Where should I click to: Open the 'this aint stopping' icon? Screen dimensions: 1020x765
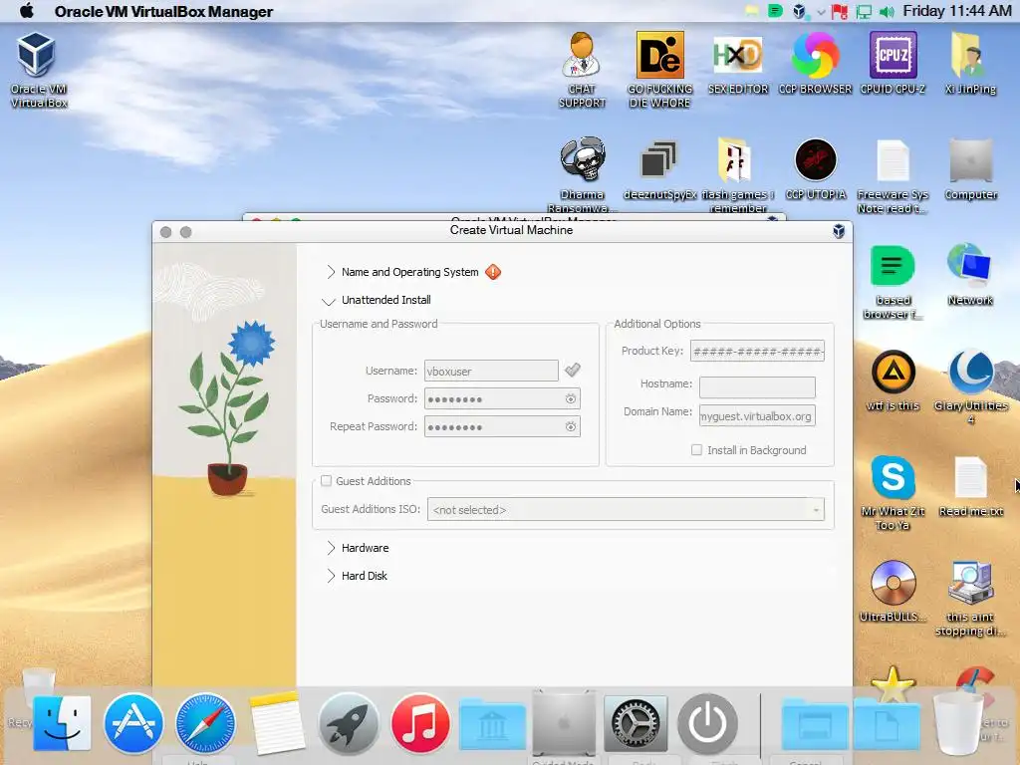pyautogui.click(x=970, y=598)
